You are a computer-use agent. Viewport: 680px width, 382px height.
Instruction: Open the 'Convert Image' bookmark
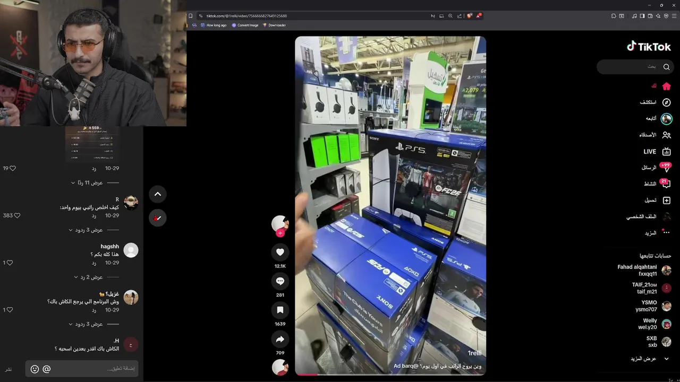click(245, 25)
